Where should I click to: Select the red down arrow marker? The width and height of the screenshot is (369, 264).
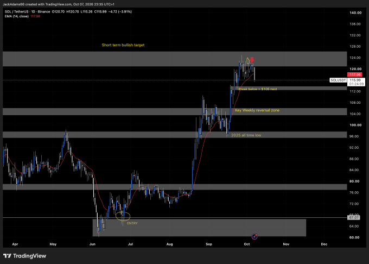tap(252, 60)
